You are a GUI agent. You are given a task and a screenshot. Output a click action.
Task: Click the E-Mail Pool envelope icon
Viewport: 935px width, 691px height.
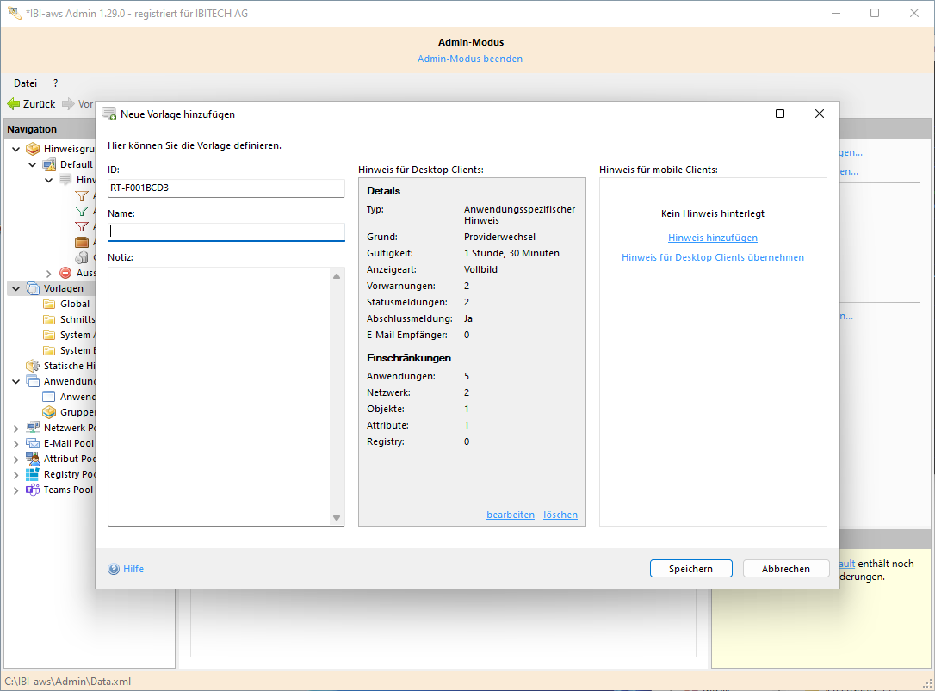pos(33,443)
